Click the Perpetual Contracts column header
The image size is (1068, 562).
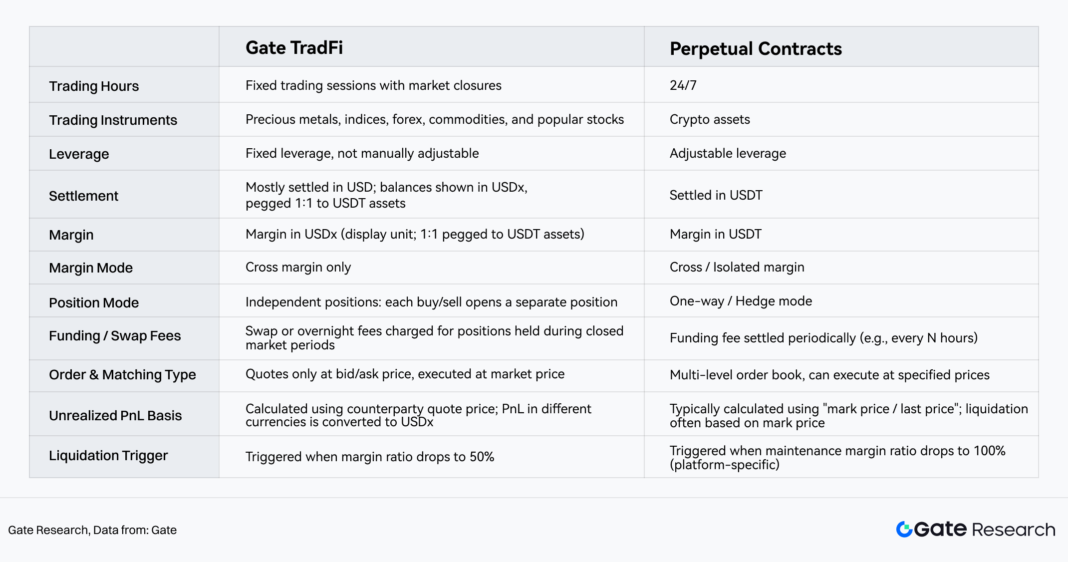756,49
